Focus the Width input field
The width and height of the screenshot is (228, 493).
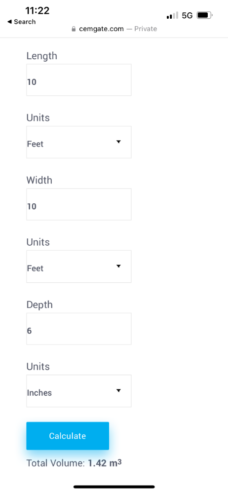point(78,204)
